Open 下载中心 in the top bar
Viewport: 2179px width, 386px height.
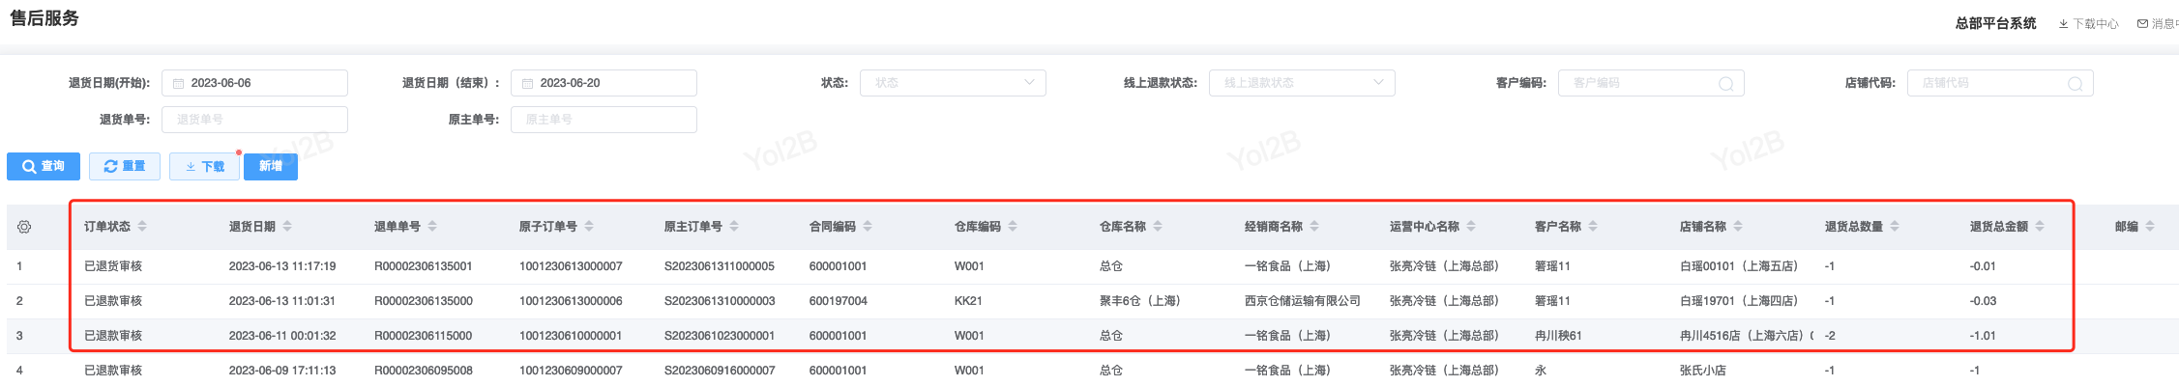pyautogui.click(x=2089, y=24)
